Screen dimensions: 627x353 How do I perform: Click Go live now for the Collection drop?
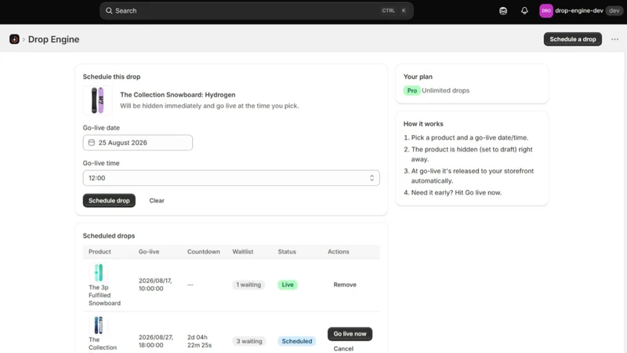(x=350, y=334)
